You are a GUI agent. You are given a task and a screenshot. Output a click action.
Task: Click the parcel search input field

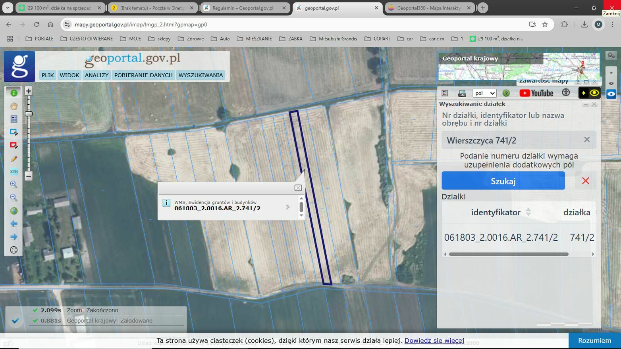pyautogui.click(x=519, y=140)
